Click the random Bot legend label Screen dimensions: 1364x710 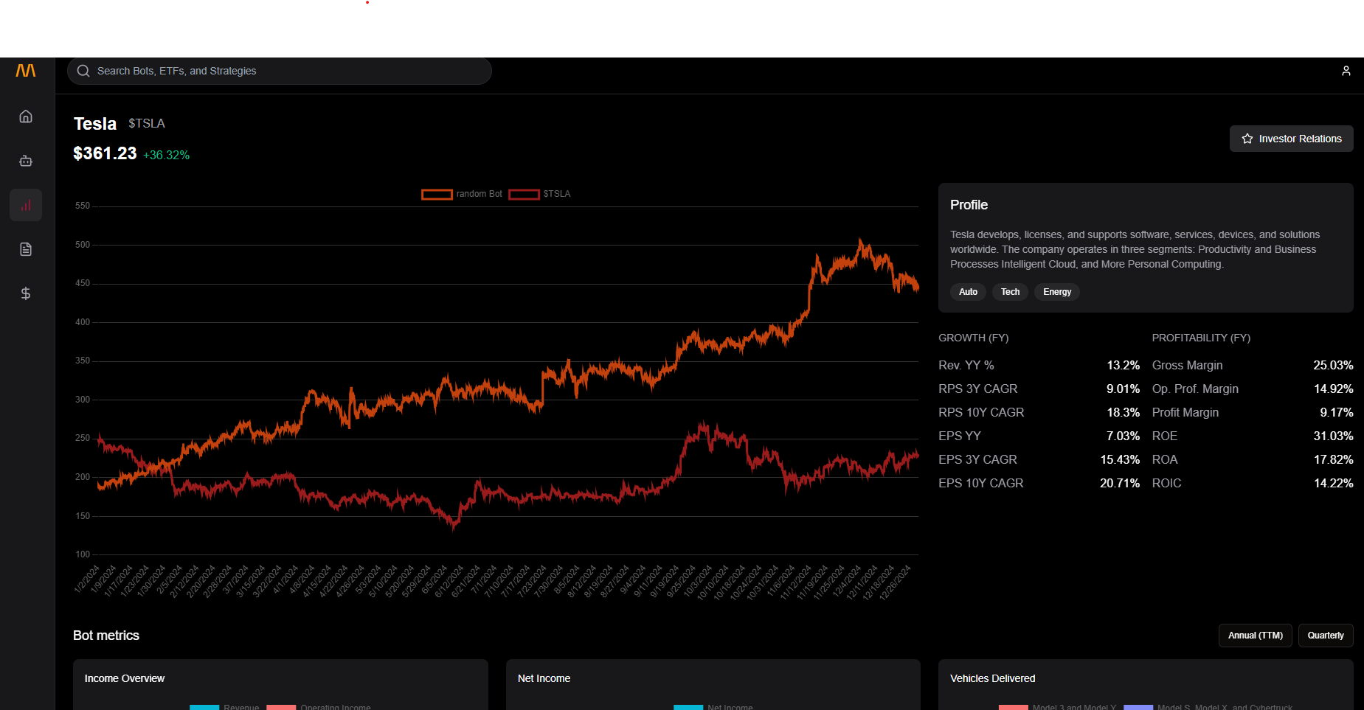click(x=479, y=194)
